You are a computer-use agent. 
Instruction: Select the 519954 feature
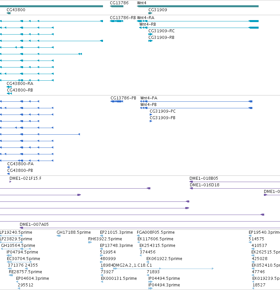[101, 255]
